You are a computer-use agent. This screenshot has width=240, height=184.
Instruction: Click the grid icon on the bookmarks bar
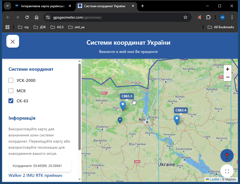pyautogui.click(x=7, y=27)
